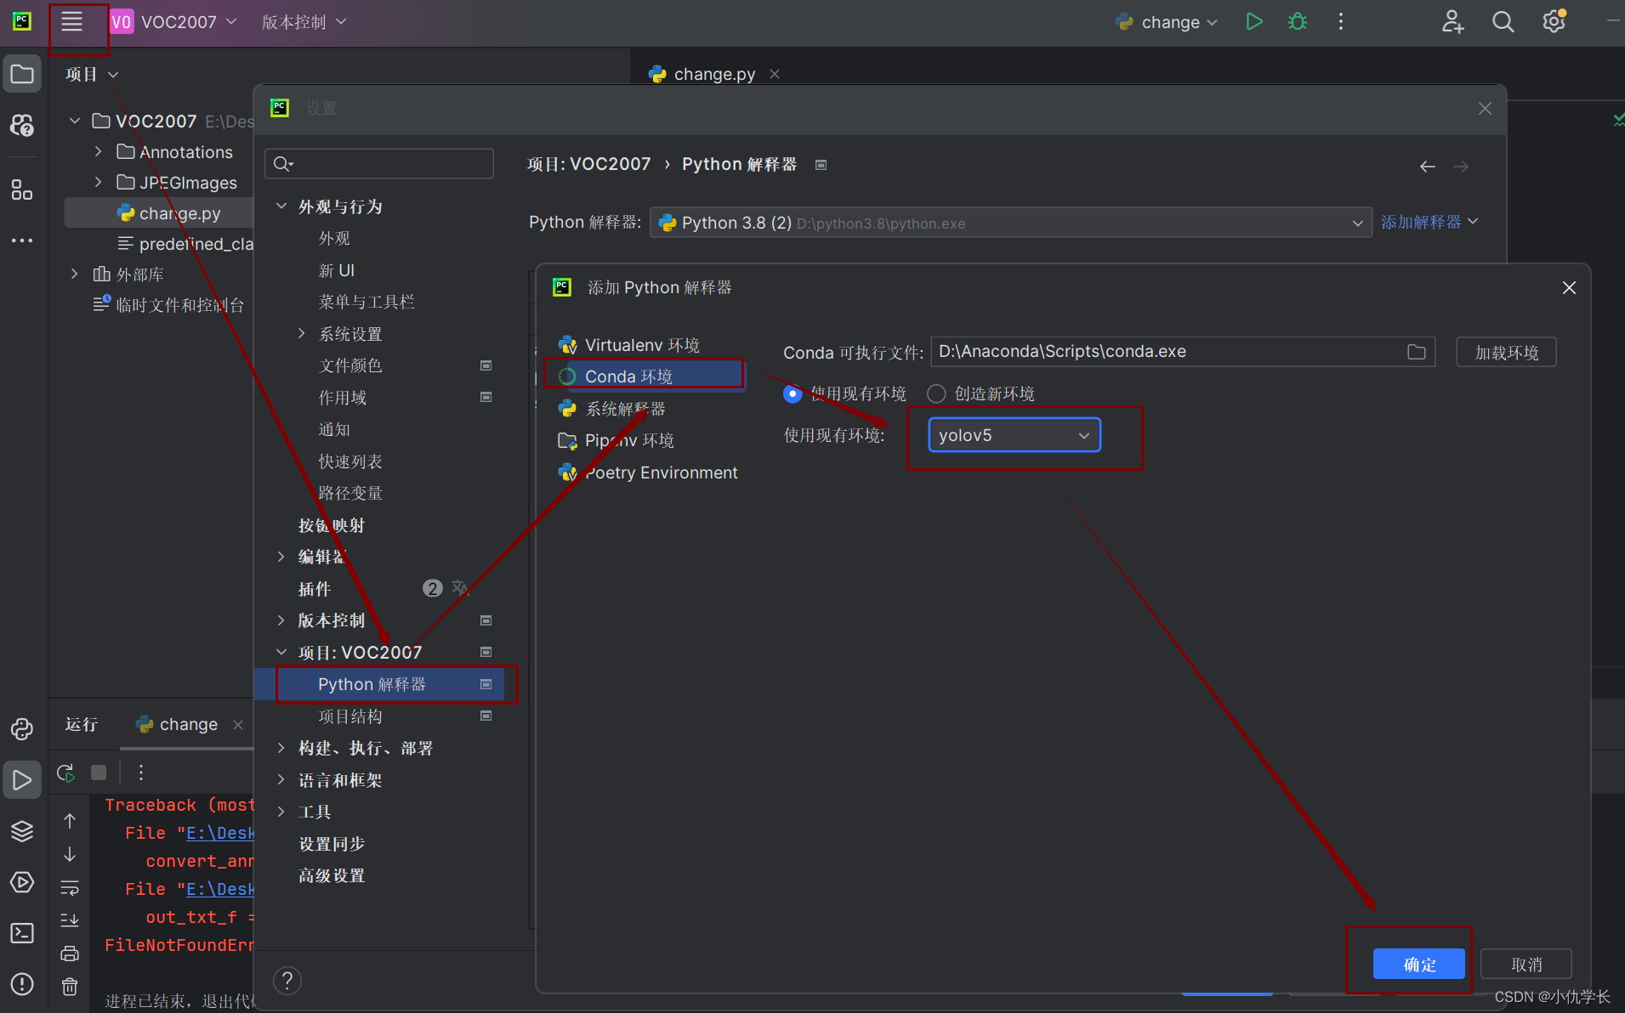Print the run console output

click(70, 954)
